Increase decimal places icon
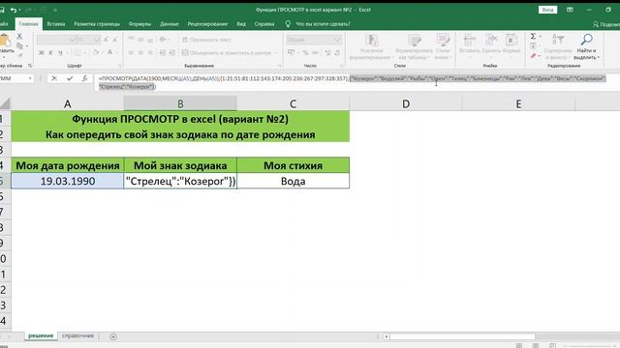The height and width of the screenshot is (348, 620). click(327, 52)
